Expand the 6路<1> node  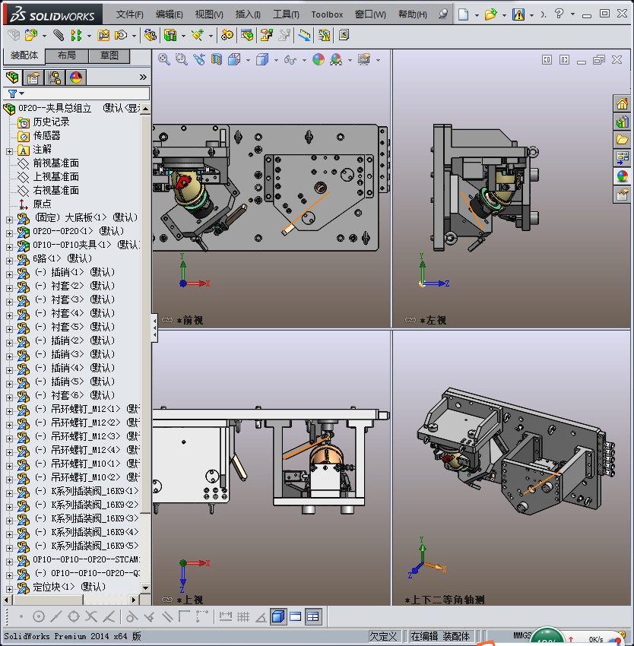click(x=9, y=261)
